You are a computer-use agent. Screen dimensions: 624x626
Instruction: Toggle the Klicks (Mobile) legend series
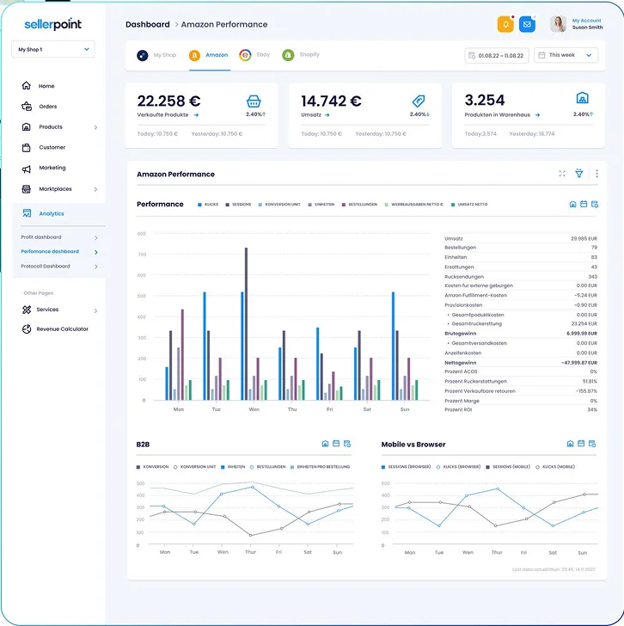[555, 467]
